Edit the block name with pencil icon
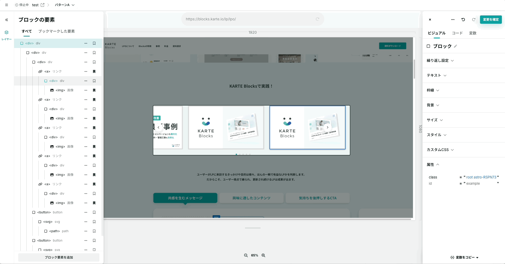The width and height of the screenshot is (505, 264). (x=455, y=46)
